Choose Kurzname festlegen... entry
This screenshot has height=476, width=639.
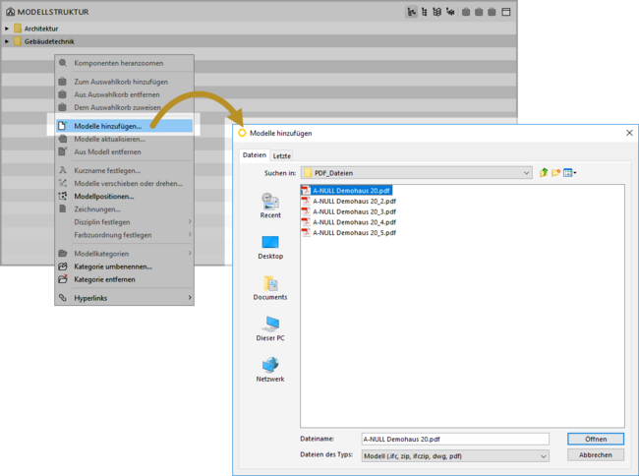coord(124,170)
